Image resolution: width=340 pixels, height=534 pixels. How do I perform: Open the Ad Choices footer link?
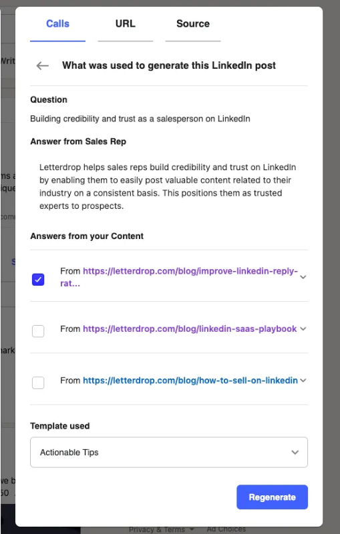click(x=226, y=529)
